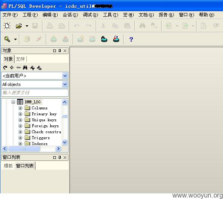The width and height of the screenshot is (223, 199).
Task: Open the 工具(T) menu
Action: [111, 15]
